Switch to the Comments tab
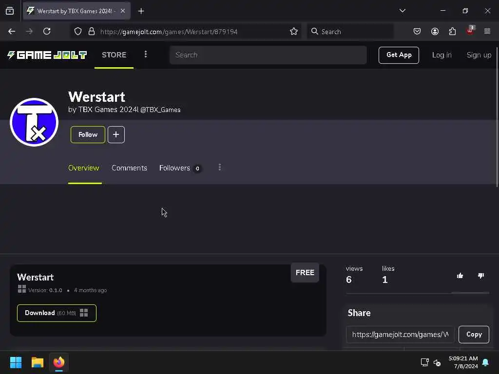The width and height of the screenshot is (499, 374). click(x=129, y=168)
